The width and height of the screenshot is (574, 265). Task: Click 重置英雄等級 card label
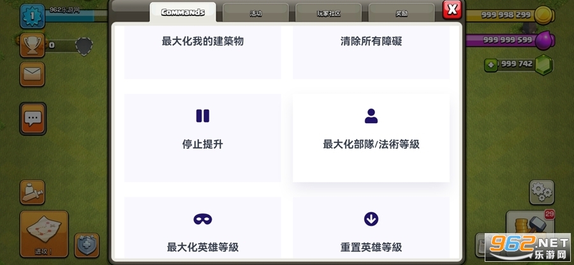coord(371,247)
